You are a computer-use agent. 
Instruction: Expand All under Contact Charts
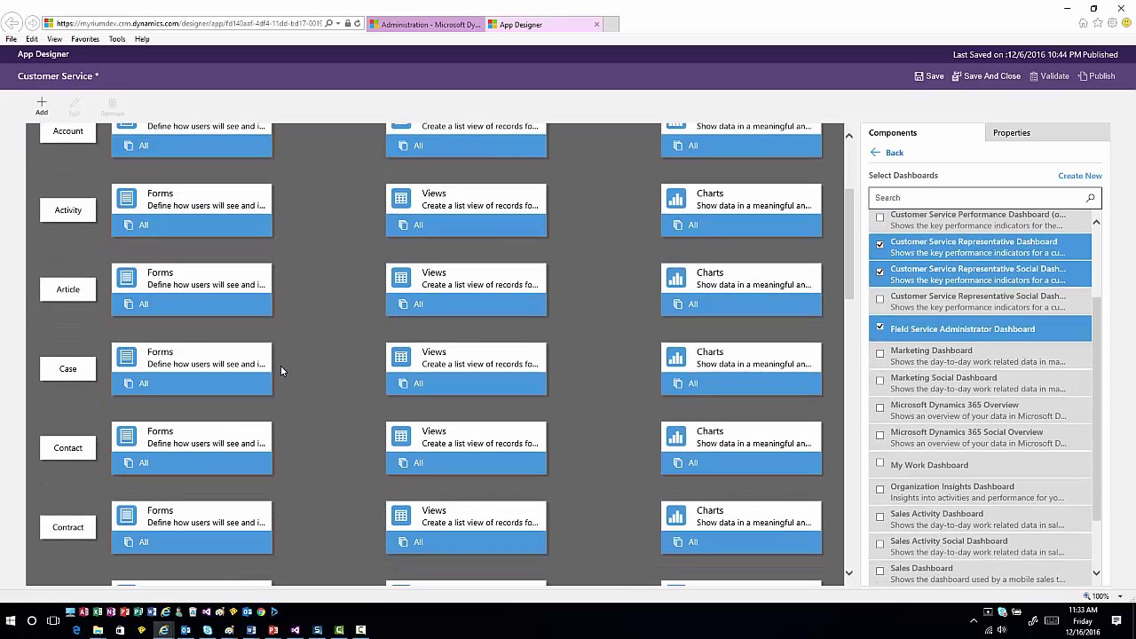pos(742,463)
